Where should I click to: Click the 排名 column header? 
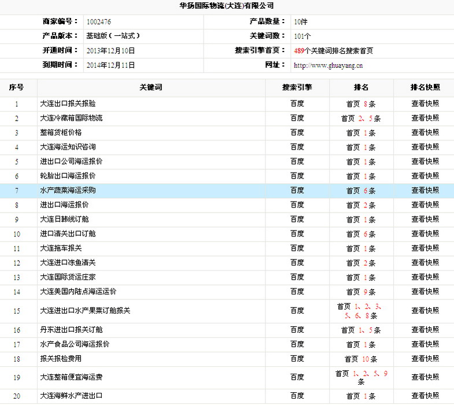point(361,87)
